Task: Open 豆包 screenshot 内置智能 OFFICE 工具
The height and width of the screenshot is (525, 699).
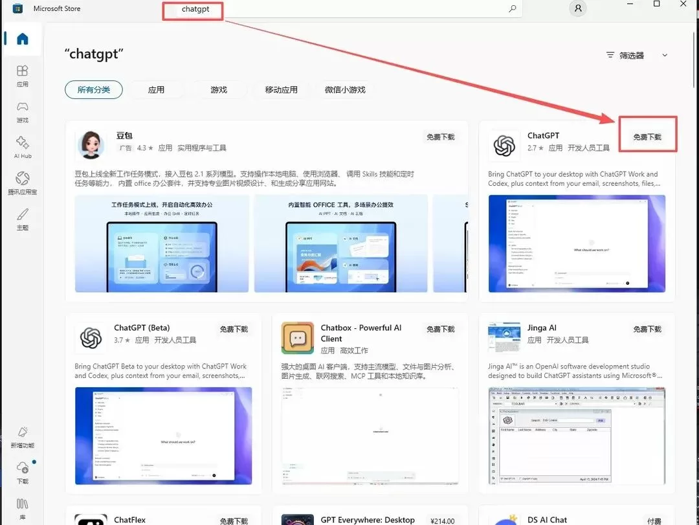Action: [x=340, y=243]
